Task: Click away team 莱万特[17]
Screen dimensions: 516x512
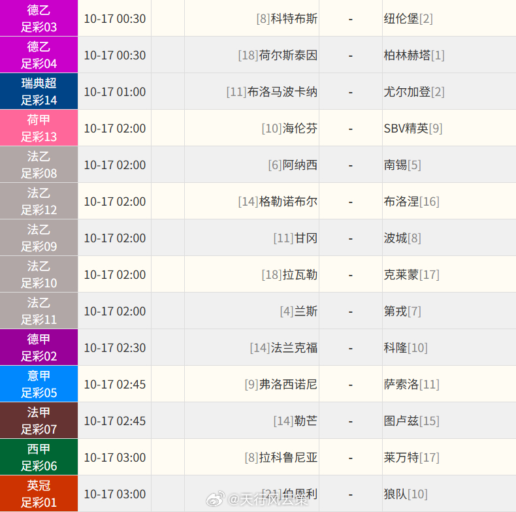Action: 411,457
